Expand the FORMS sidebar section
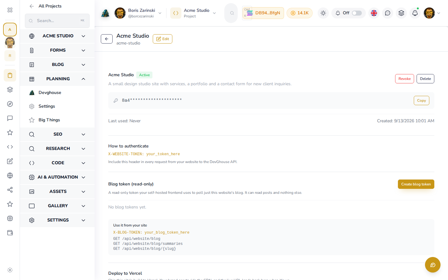Viewport: 448px width, 280px height. point(57,50)
